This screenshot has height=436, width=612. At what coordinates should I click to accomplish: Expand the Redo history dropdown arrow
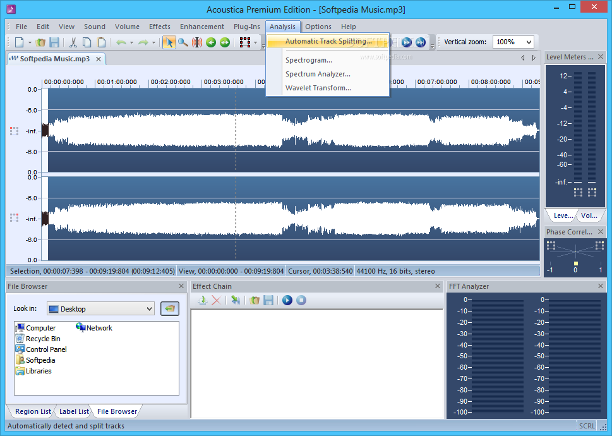(x=153, y=42)
